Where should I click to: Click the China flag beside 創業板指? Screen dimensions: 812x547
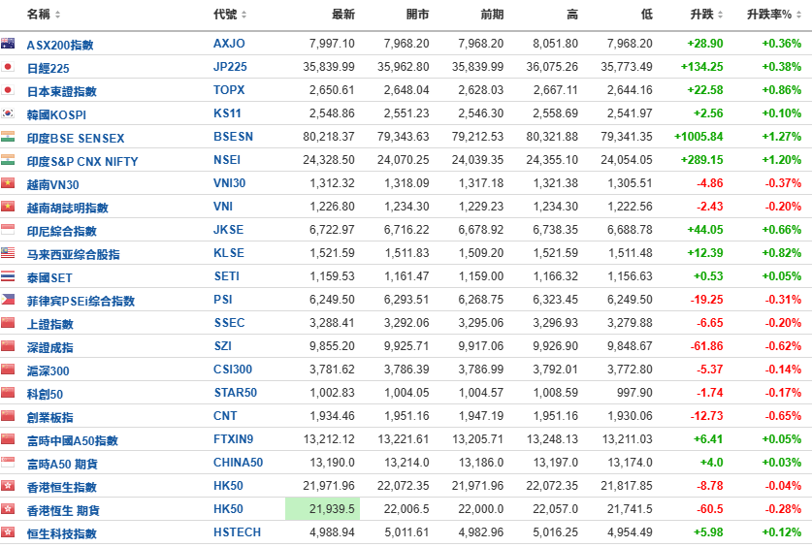[8, 416]
